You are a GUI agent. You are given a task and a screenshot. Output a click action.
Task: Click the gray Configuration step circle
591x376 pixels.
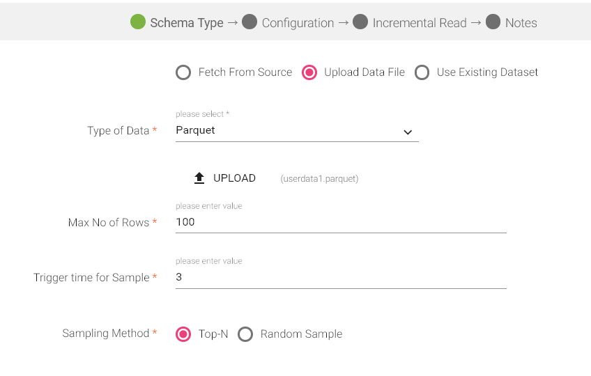250,22
